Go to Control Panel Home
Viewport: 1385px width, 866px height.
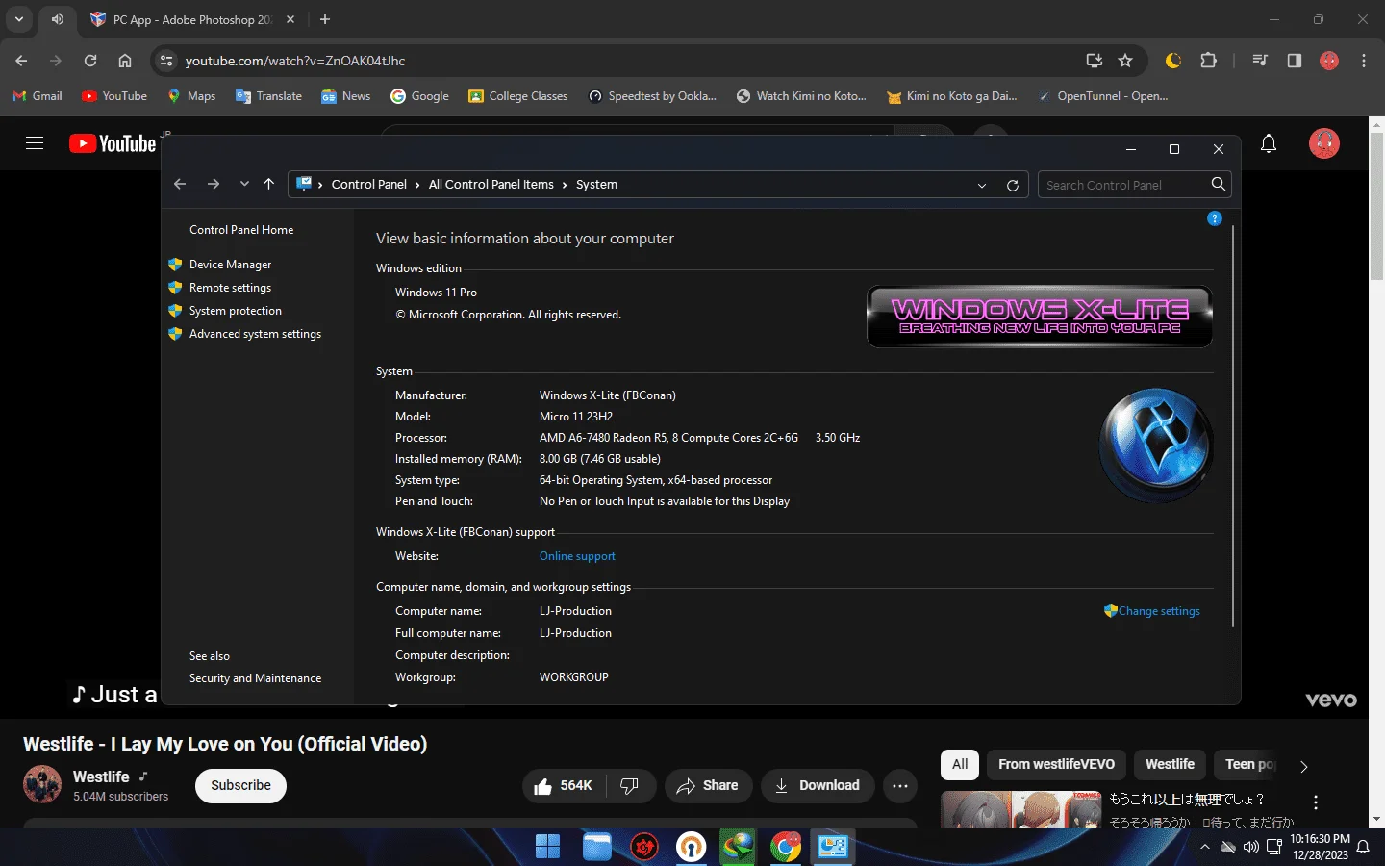point(241,230)
